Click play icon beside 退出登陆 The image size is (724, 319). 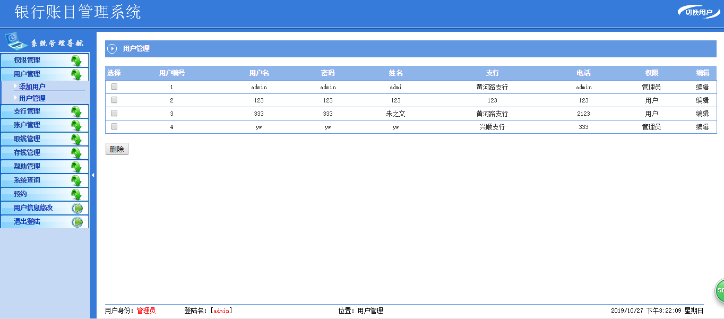[77, 222]
